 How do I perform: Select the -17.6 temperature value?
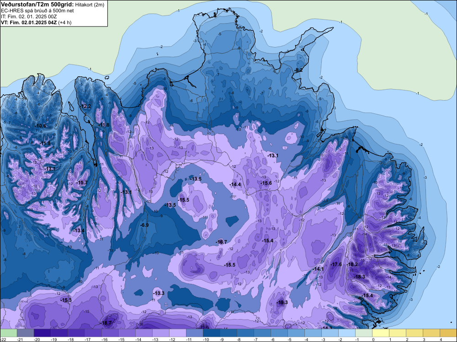click(x=336, y=264)
